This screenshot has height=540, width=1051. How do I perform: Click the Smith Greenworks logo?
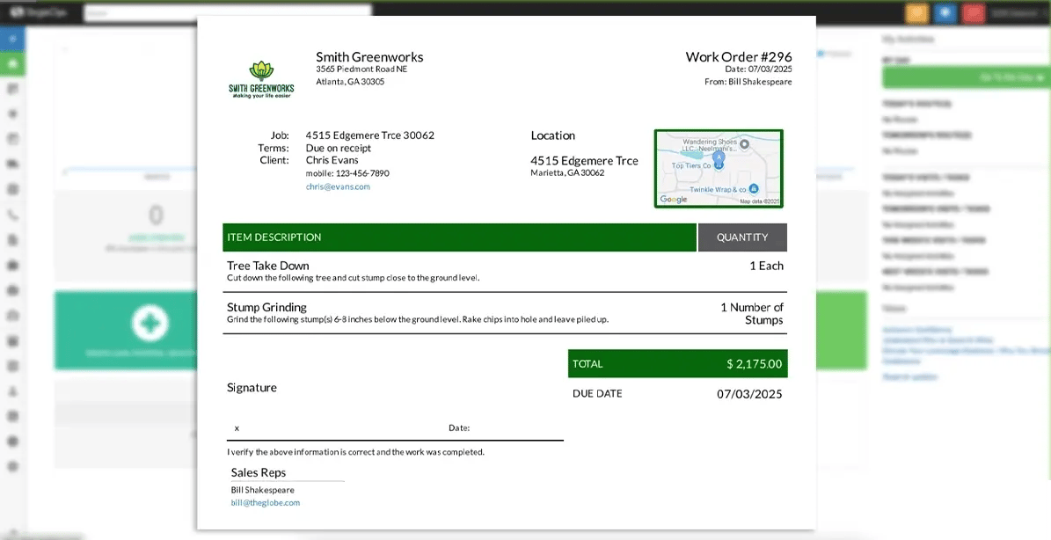click(x=261, y=79)
